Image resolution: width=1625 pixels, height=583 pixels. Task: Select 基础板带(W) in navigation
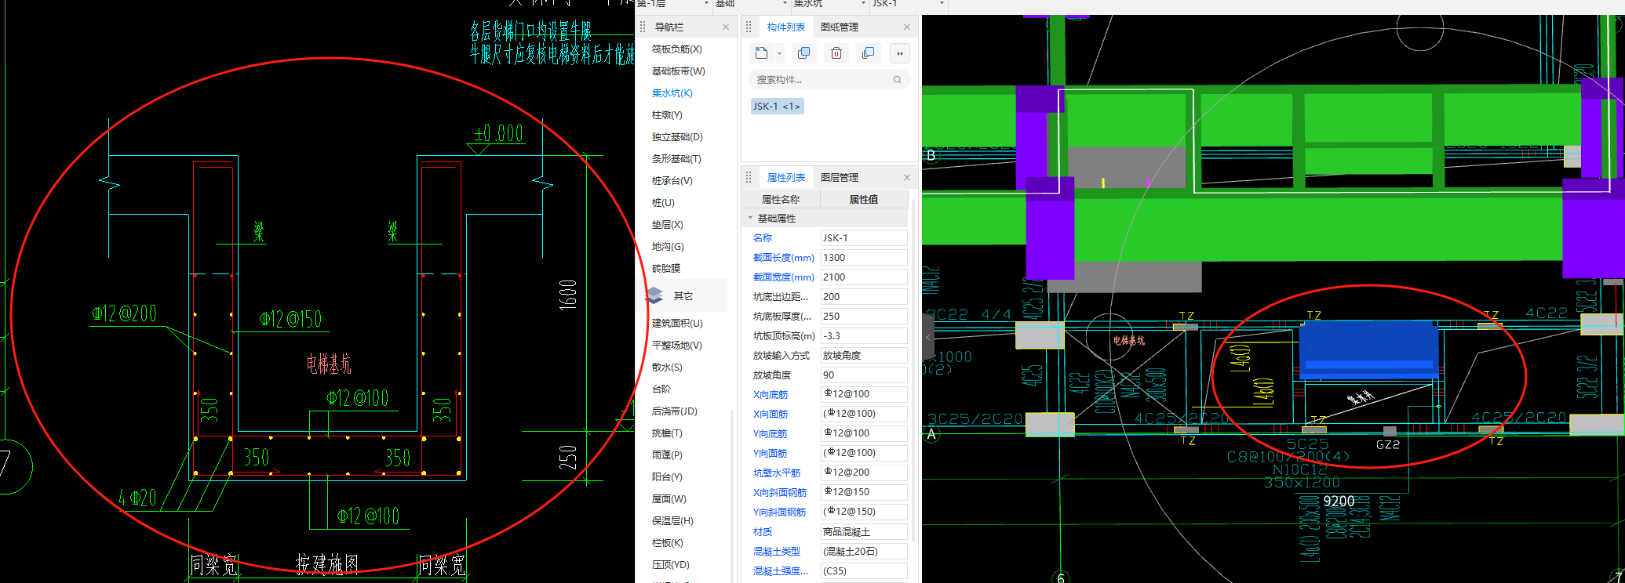(678, 71)
